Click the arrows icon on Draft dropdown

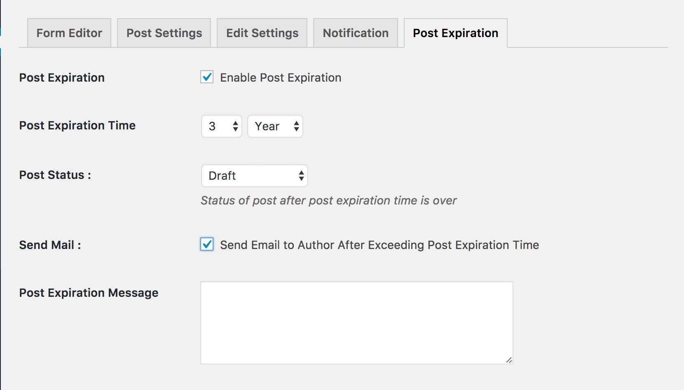[x=301, y=176]
